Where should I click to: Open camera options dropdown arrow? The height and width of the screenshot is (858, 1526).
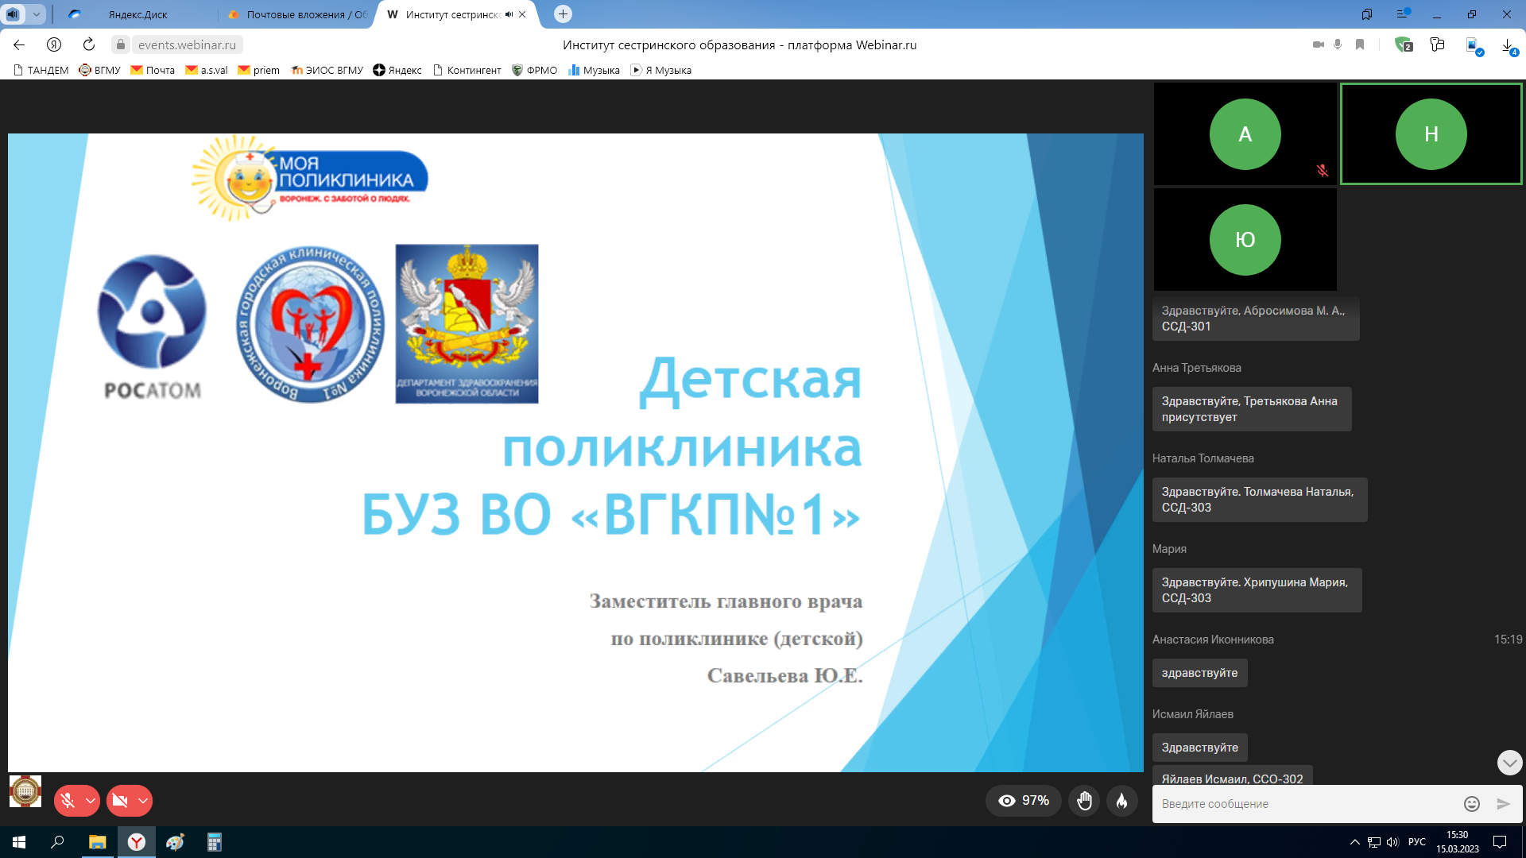143,801
